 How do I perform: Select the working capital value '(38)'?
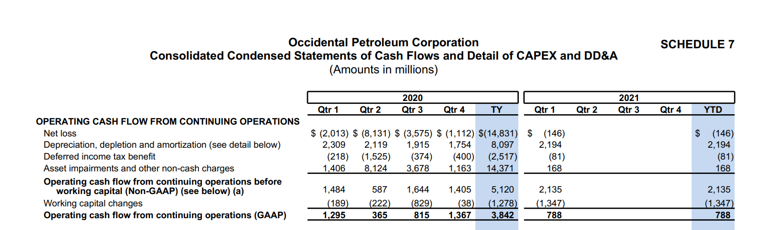coord(466,203)
